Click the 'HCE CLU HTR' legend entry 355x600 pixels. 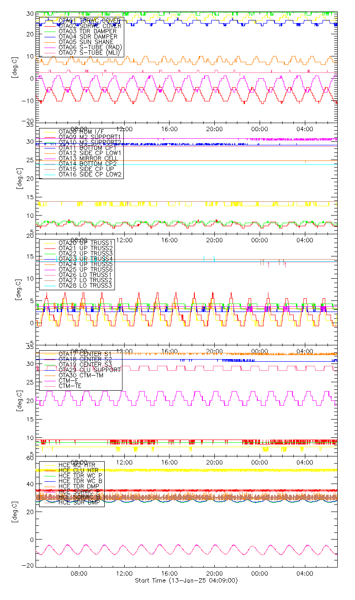tap(79, 470)
